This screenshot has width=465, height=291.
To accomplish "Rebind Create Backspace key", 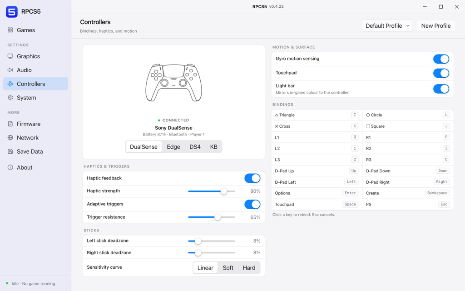I will (x=437, y=193).
